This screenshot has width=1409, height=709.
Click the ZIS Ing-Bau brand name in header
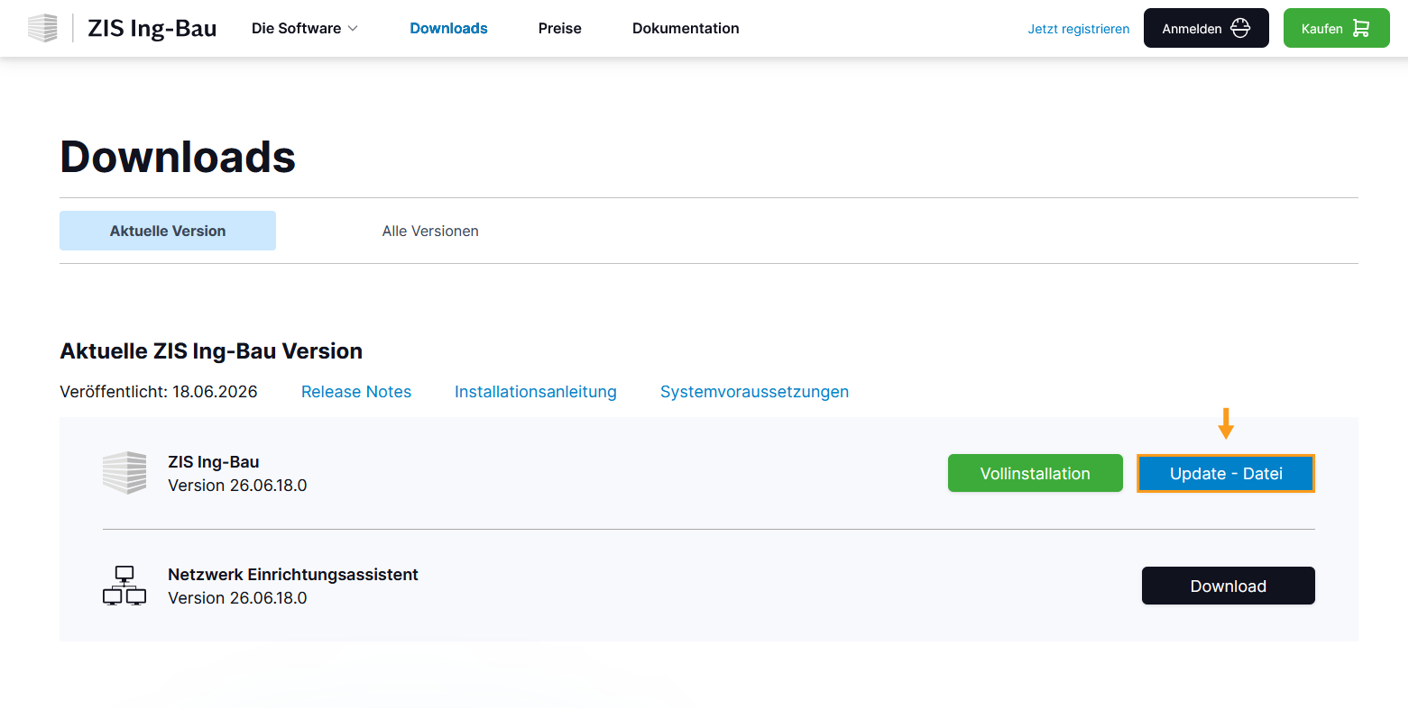click(152, 28)
